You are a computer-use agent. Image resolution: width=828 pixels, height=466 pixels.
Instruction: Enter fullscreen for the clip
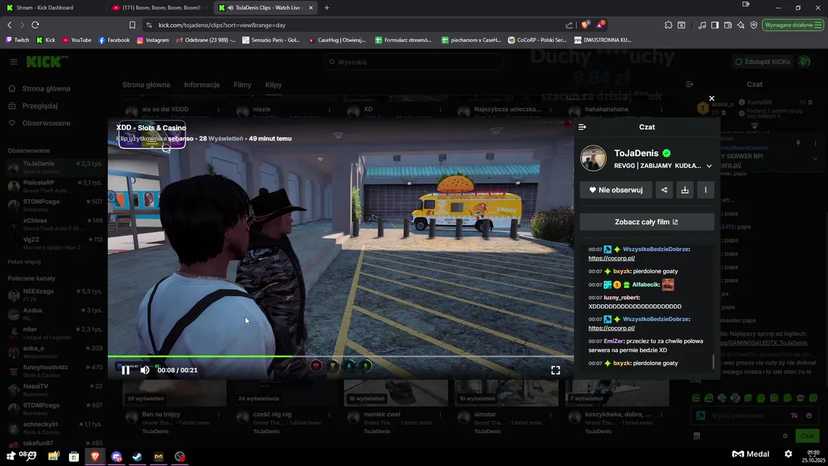[x=555, y=370]
